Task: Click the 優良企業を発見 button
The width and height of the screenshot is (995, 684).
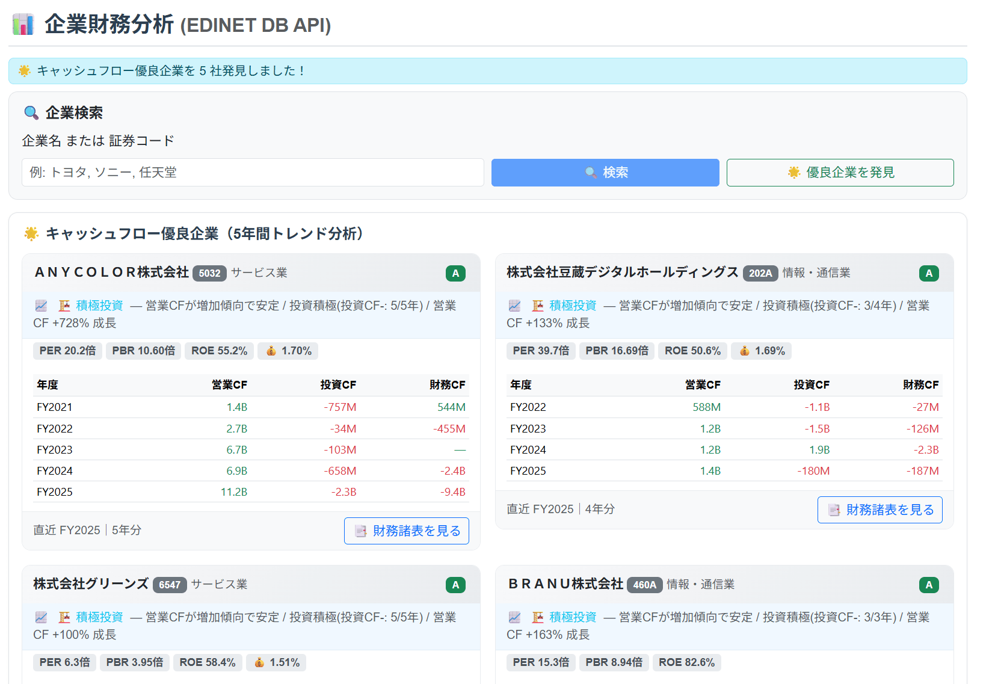Action: 840,173
